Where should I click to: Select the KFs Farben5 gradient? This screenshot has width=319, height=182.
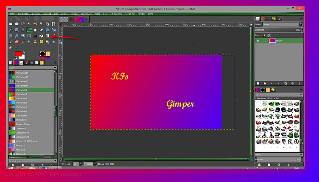[31, 103]
